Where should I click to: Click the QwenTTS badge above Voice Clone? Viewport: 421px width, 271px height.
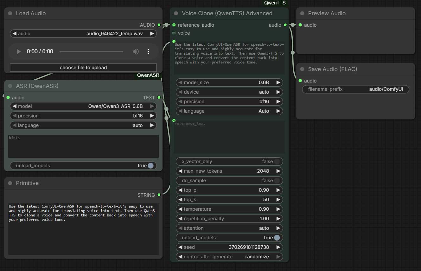(x=275, y=3)
